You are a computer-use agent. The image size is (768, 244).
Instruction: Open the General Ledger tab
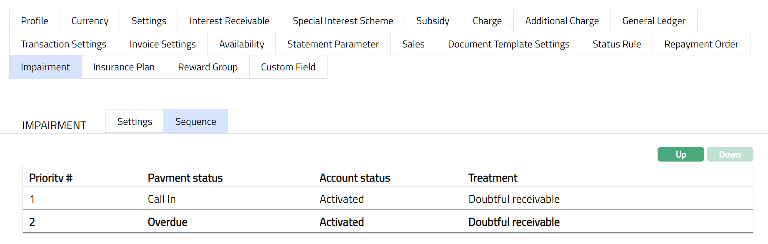point(653,21)
